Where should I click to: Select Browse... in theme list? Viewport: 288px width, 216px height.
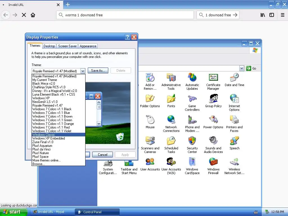(x=58, y=164)
